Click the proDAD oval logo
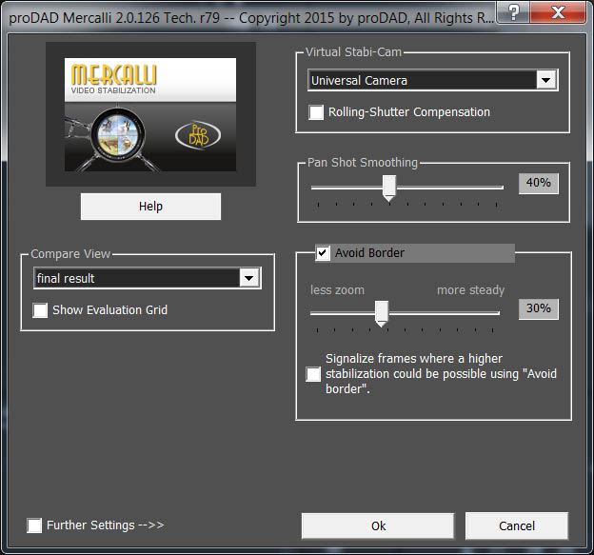This screenshot has width=594, height=555. pos(198,135)
